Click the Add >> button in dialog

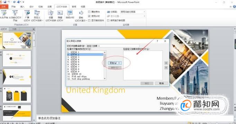pos(115,63)
